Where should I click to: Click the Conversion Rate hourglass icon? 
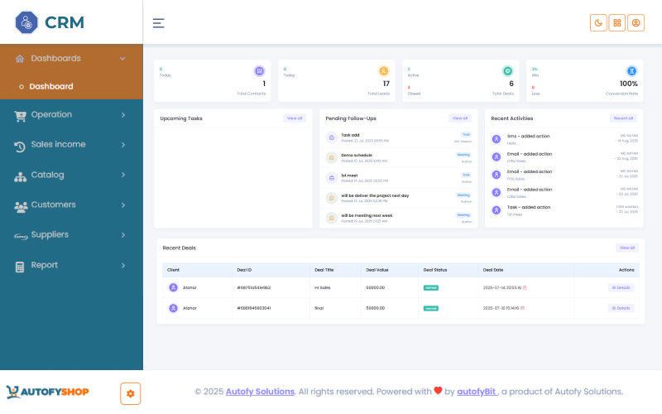pyautogui.click(x=631, y=71)
